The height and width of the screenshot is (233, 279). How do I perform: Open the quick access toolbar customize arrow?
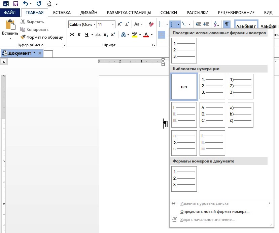click(57, 4)
